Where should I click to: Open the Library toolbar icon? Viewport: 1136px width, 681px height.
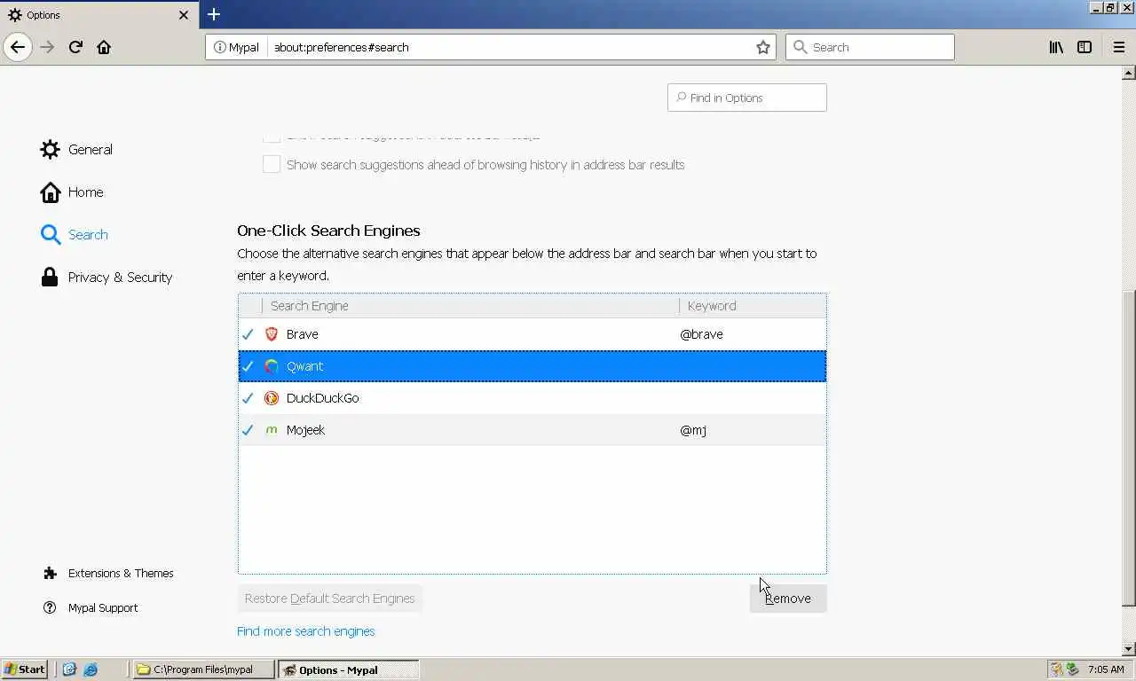click(1056, 47)
